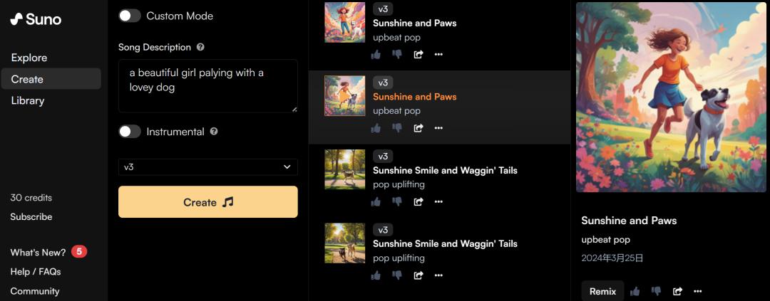This screenshot has width=770, height=301.
Task: Click the Suno logo
Action: [36, 19]
